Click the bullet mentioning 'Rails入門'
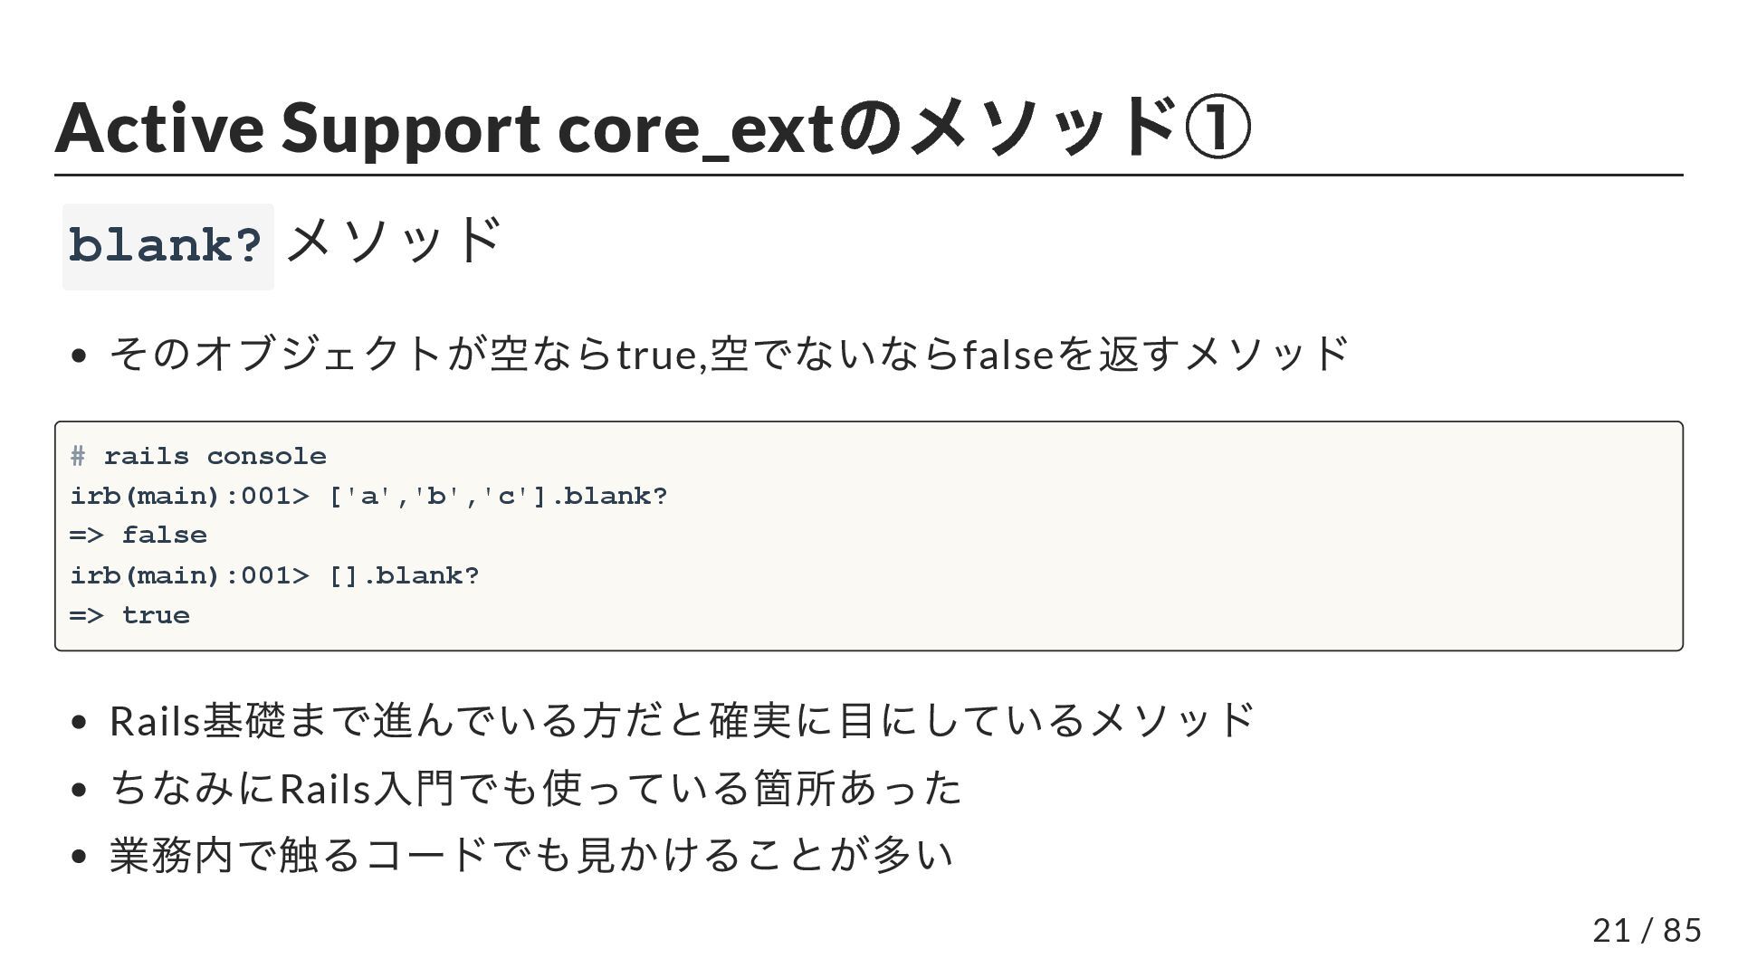 click(x=535, y=788)
